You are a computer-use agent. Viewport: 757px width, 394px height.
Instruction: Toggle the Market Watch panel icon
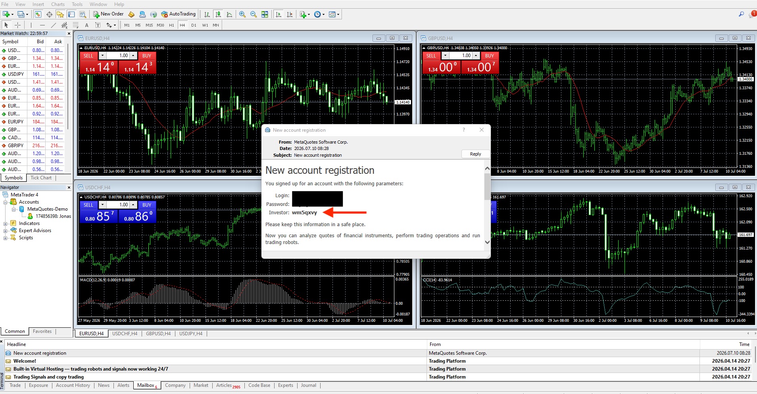(38, 14)
